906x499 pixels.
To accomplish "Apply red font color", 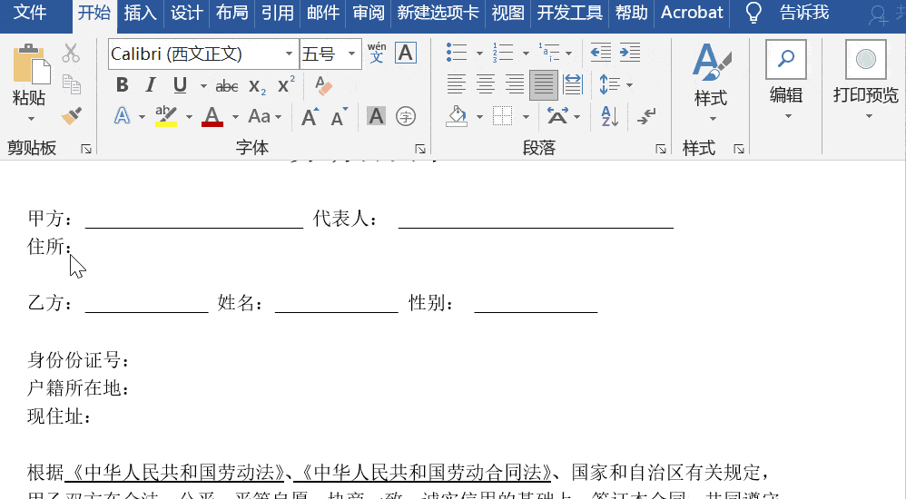I will [212, 116].
